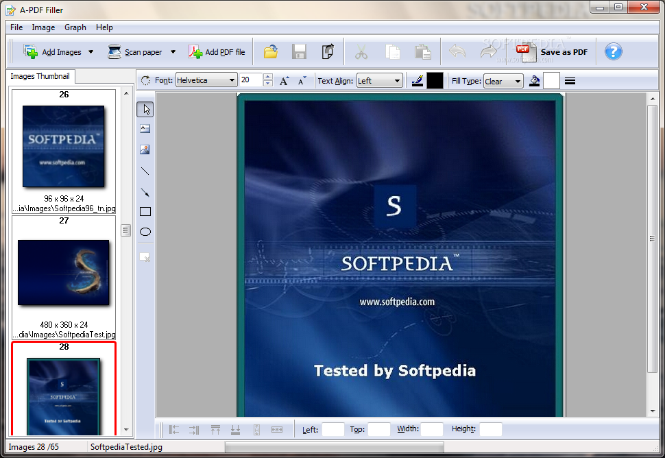Click the Top position input field

[378, 429]
